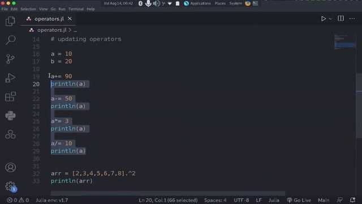The width and height of the screenshot is (362, 204).
Task: Click the clipboard tray icon
Action: click(x=177, y=3)
